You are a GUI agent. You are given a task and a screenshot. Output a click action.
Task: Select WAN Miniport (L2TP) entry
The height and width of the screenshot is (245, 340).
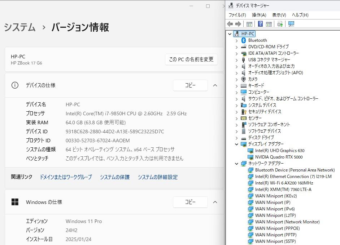(275, 215)
